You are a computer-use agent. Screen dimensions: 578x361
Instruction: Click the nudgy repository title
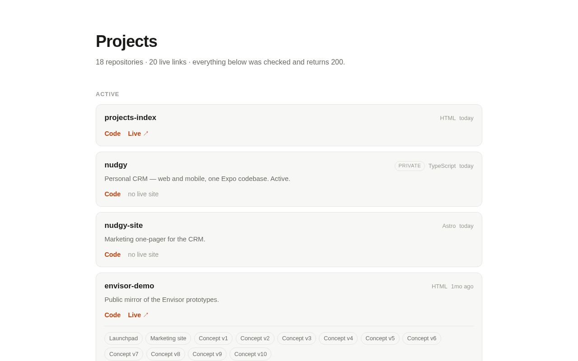pos(116,165)
